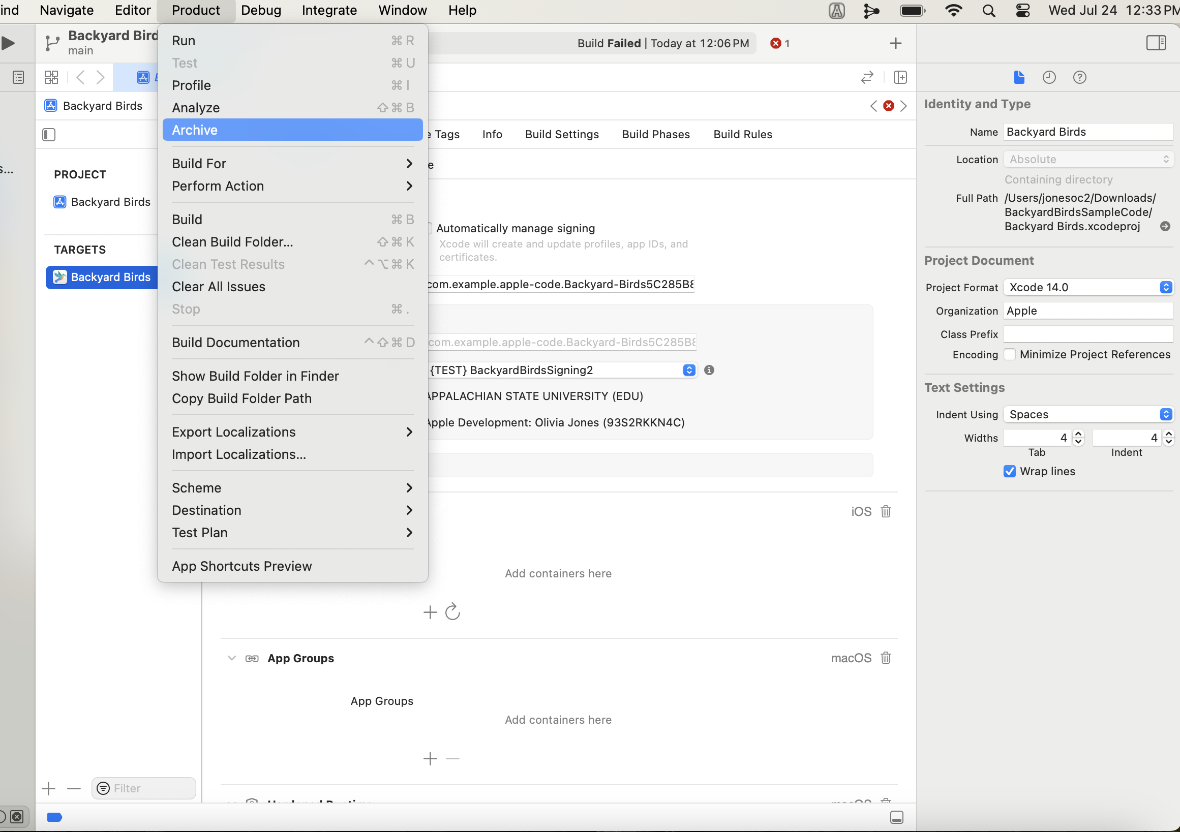Open the Project Format dropdown
Screen dimensions: 1180x832
click(1088, 287)
